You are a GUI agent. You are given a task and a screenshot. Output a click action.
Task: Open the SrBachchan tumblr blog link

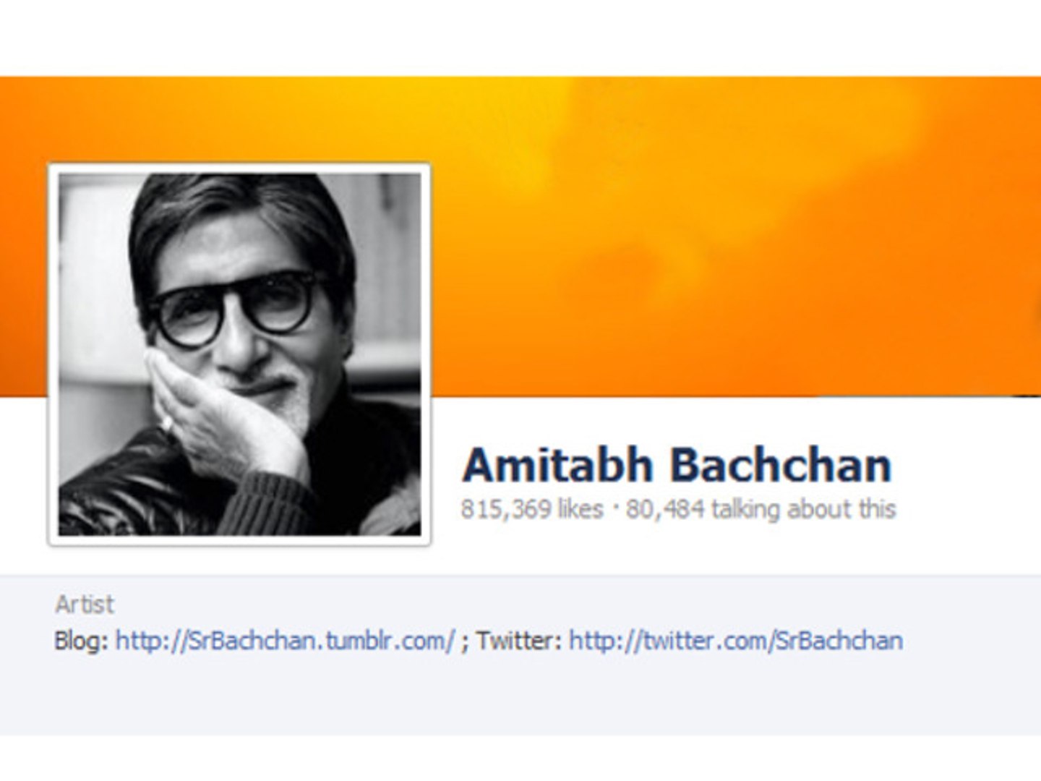pyautogui.click(x=286, y=641)
